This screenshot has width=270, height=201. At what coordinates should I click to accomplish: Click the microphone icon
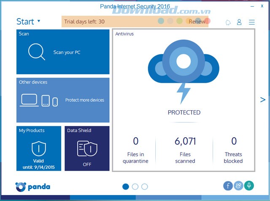coord(249,186)
